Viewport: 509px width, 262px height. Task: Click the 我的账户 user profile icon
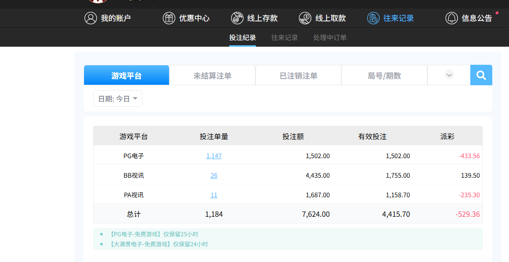(x=90, y=18)
